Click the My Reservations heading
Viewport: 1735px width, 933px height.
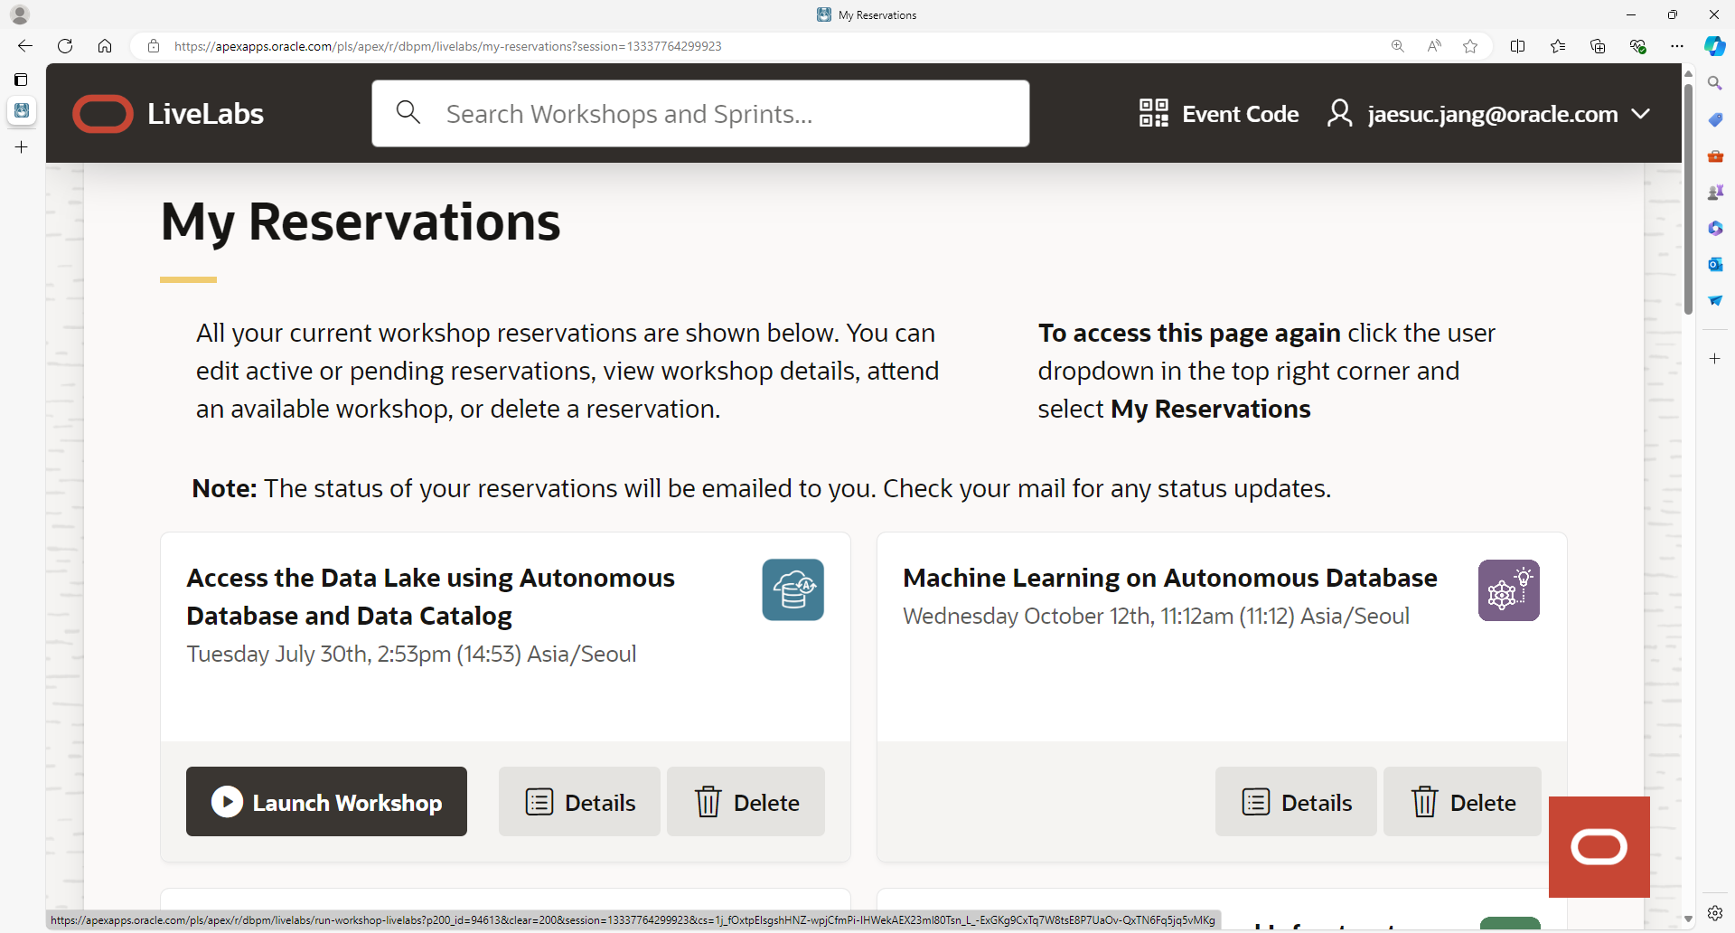coord(361,222)
